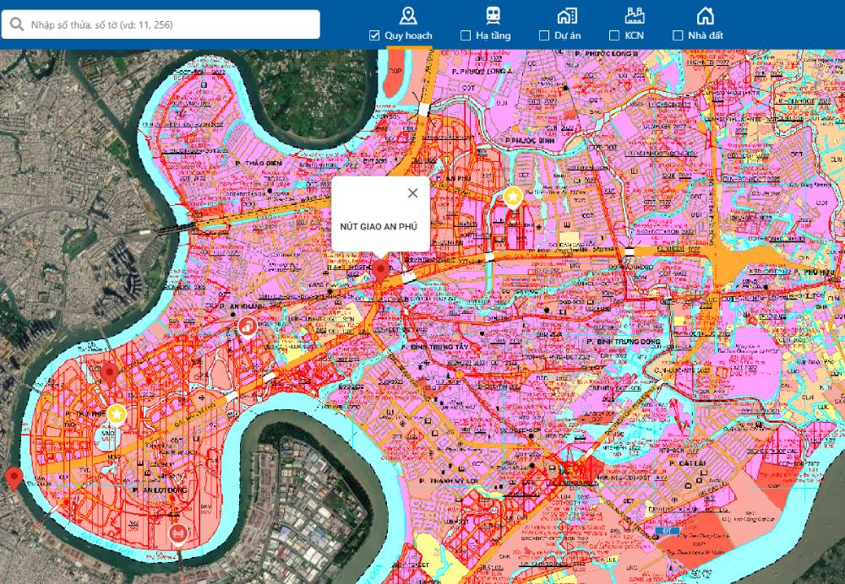Click the red pin north of Thủ Thiêm
This screenshot has width=845, height=584.
coord(110,373)
